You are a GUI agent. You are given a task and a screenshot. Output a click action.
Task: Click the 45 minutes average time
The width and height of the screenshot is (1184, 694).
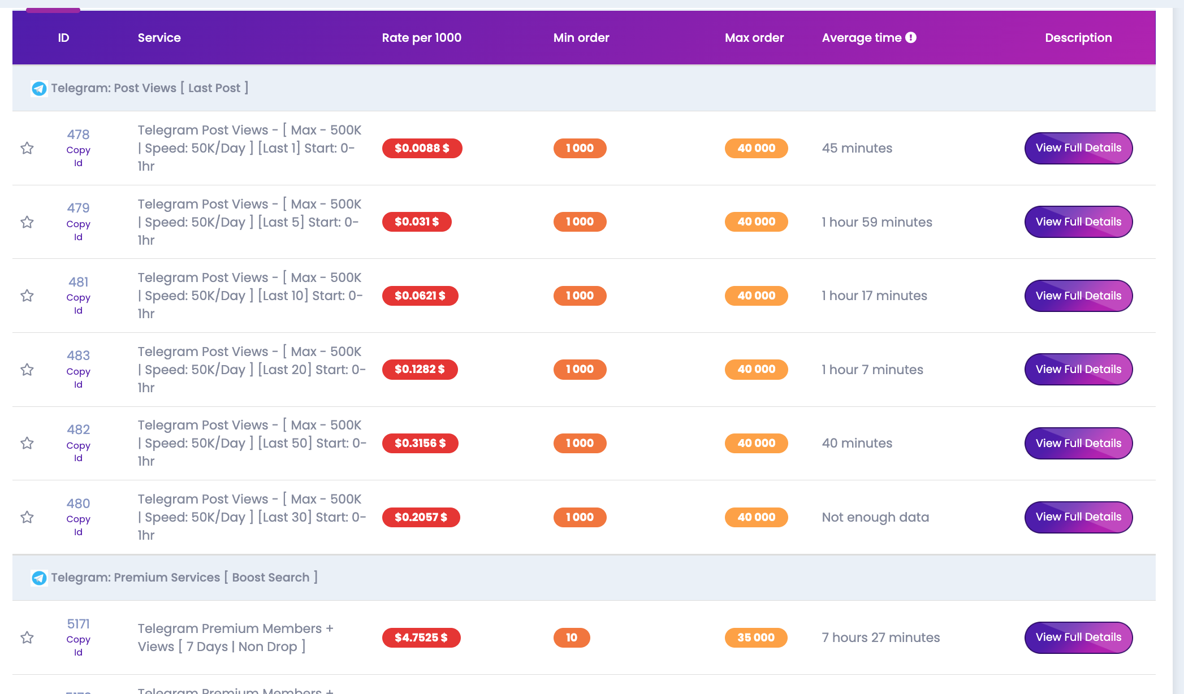tap(857, 148)
